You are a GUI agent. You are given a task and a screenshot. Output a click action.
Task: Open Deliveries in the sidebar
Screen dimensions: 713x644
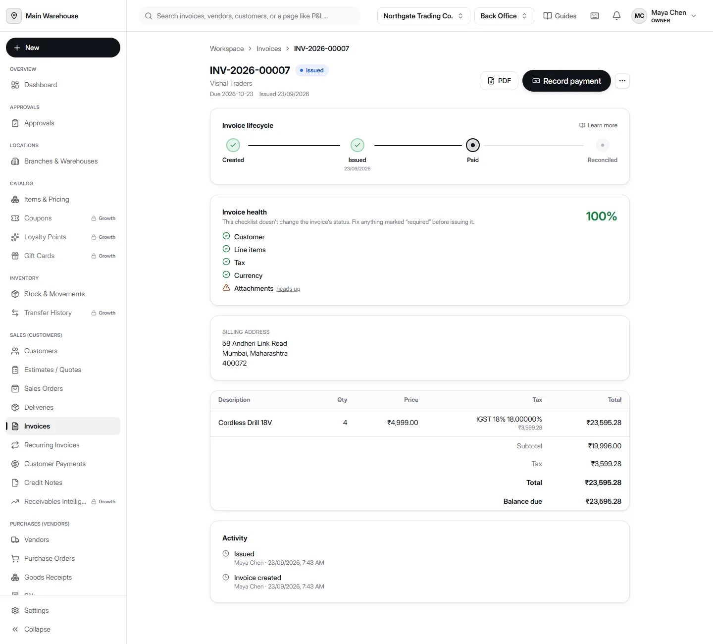63,408
